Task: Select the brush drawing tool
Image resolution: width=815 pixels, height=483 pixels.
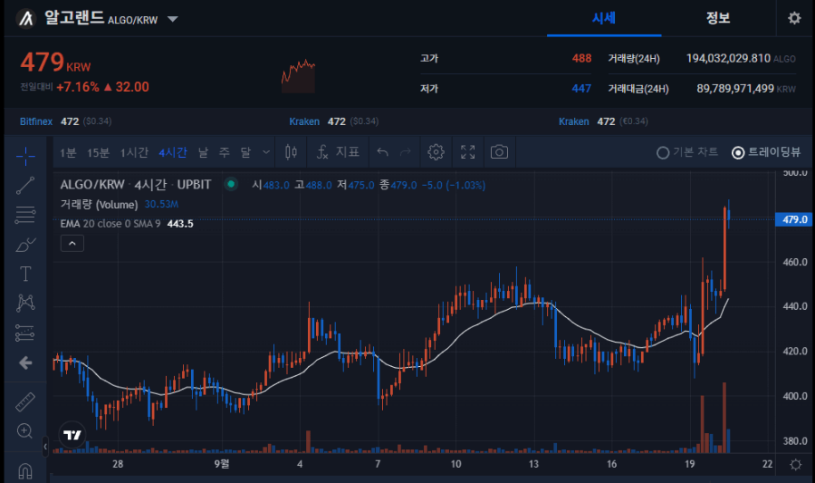Action: coord(25,245)
